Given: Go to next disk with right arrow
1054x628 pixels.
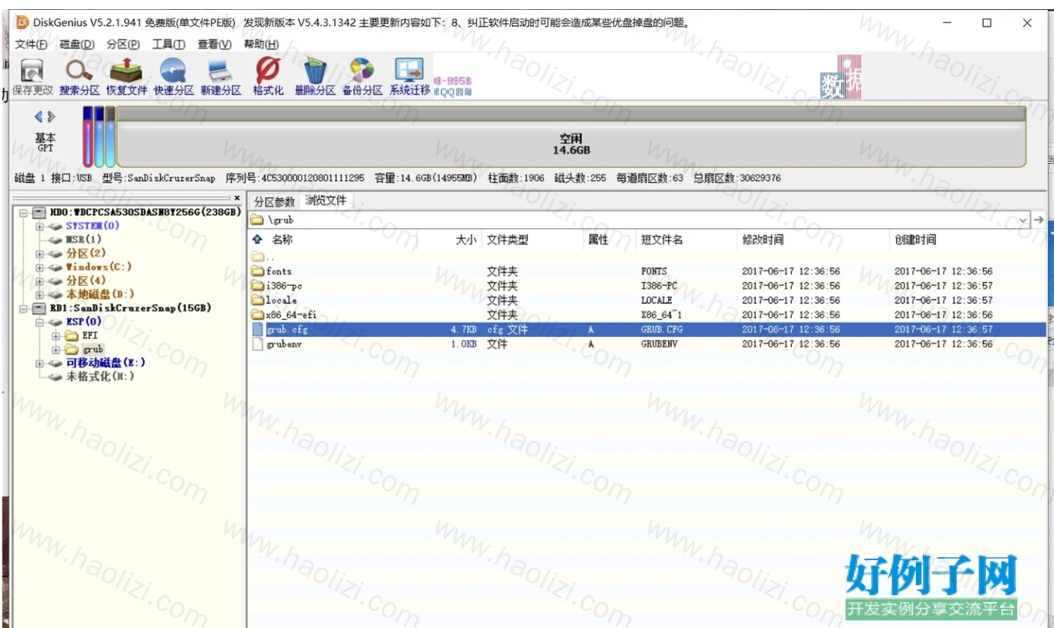Looking at the screenshot, I should (x=51, y=117).
